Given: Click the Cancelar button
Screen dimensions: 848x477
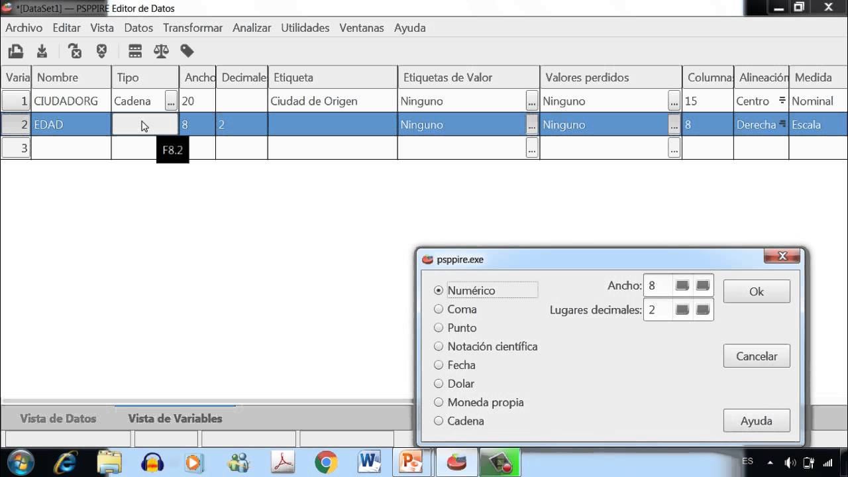Looking at the screenshot, I should [757, 356].
